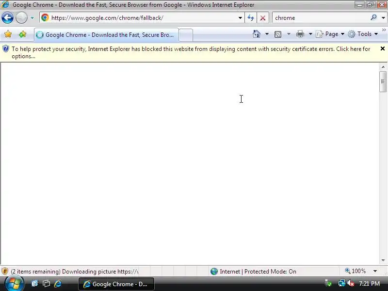The width and height of the screenshot is (388, 291).
Task: Launch Internet Explorer from Quick Launch
Action: [58, 284]
